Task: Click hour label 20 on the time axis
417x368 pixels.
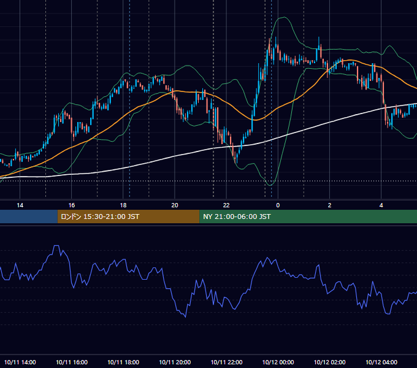Action: coord(175,205)
